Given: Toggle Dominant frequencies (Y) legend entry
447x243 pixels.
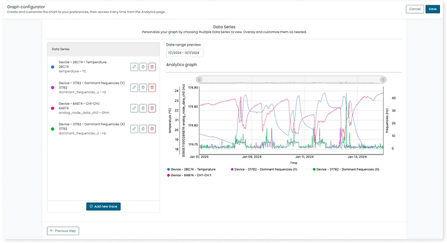Looking at the screenshot, I should point(264,169).
